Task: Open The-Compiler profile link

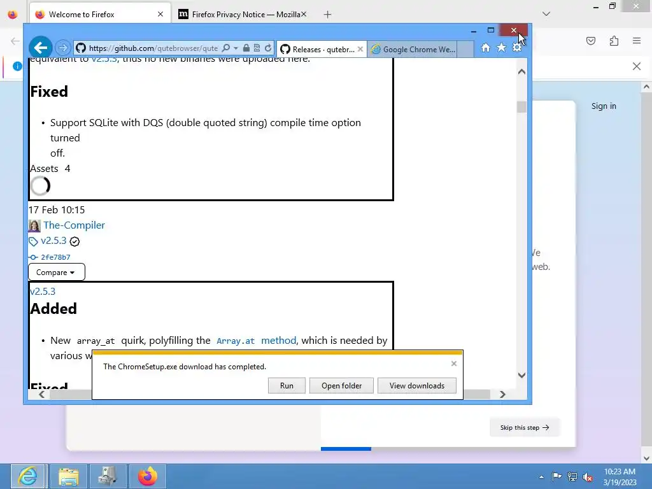Action: pos(74,225)
